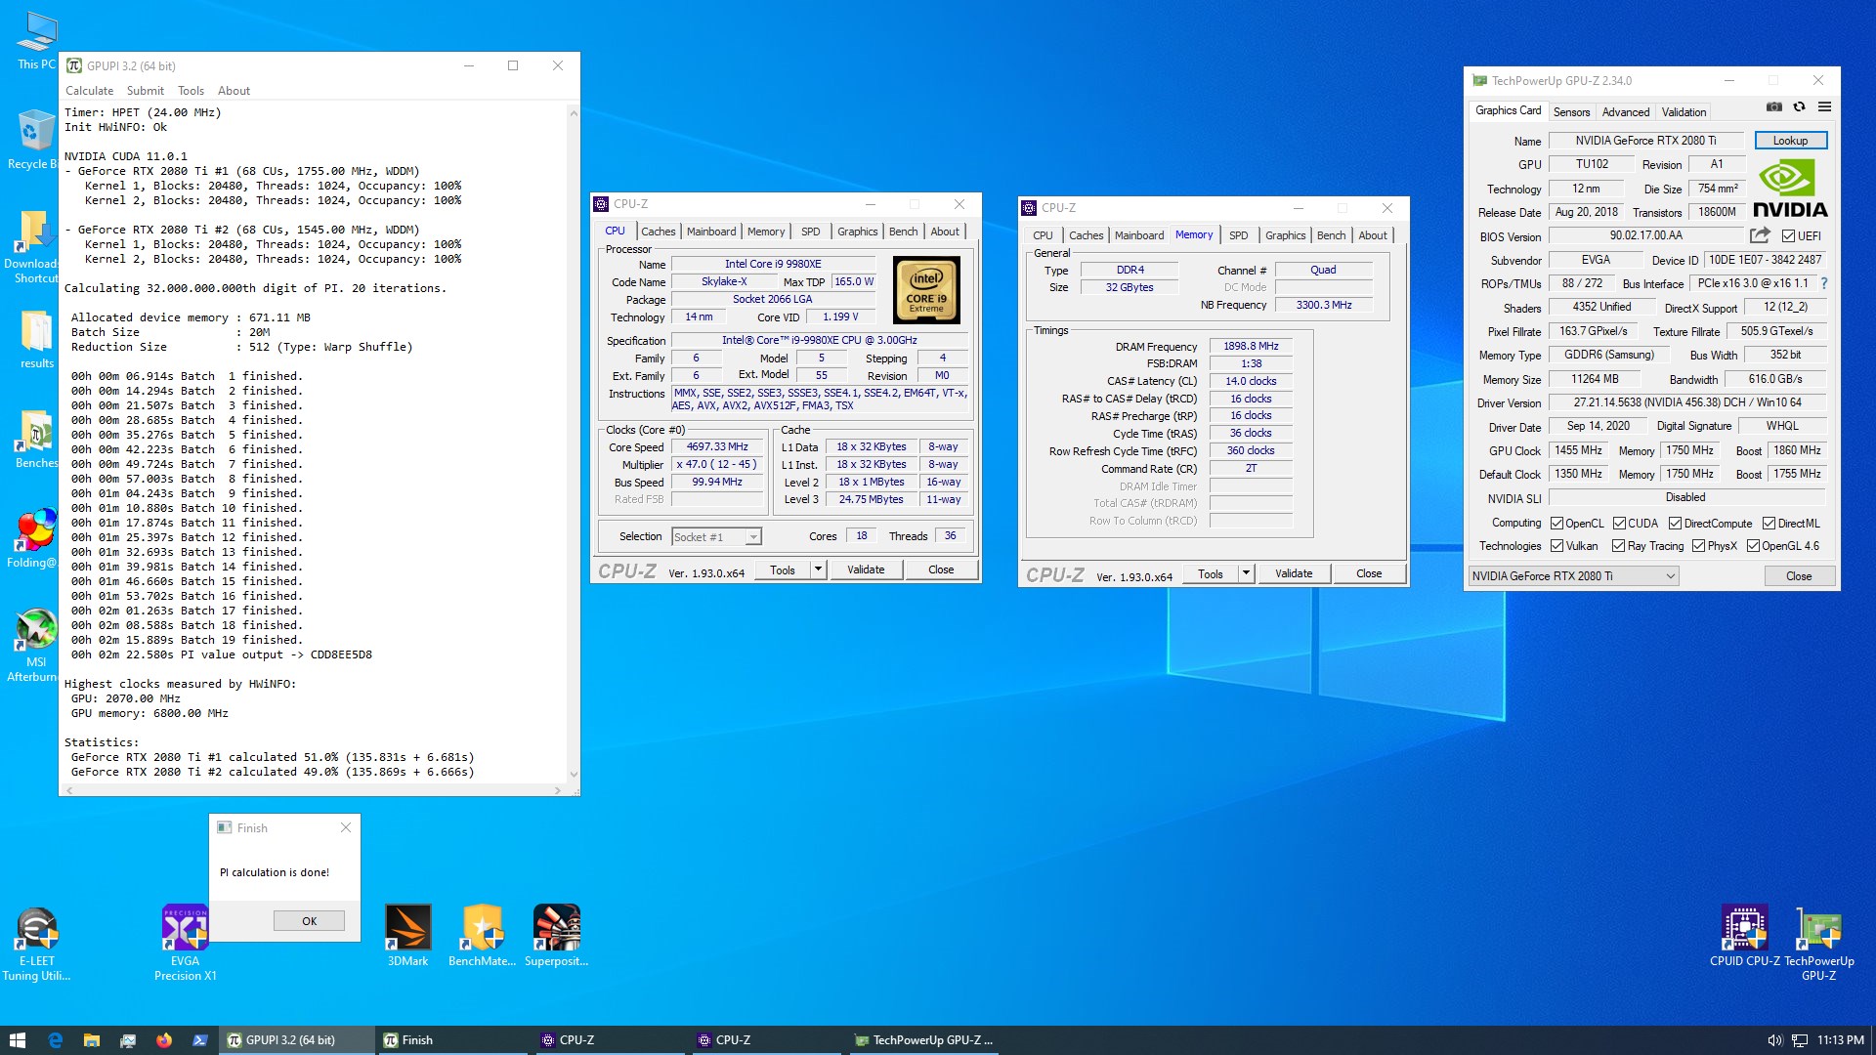
Task: Open Firefox from the taskbar
Action: pos(163,1040)
